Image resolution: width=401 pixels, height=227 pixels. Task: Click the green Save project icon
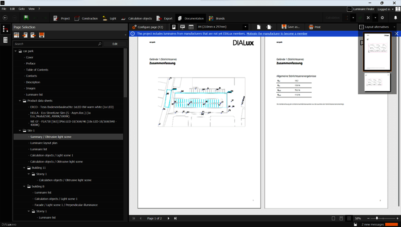[26, 18]
